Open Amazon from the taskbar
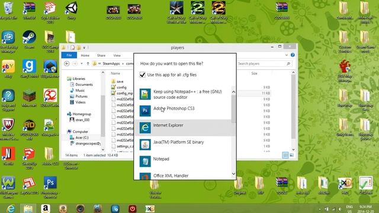The width and height of the screenshot is (379, 213). click(x=46, y=208)
